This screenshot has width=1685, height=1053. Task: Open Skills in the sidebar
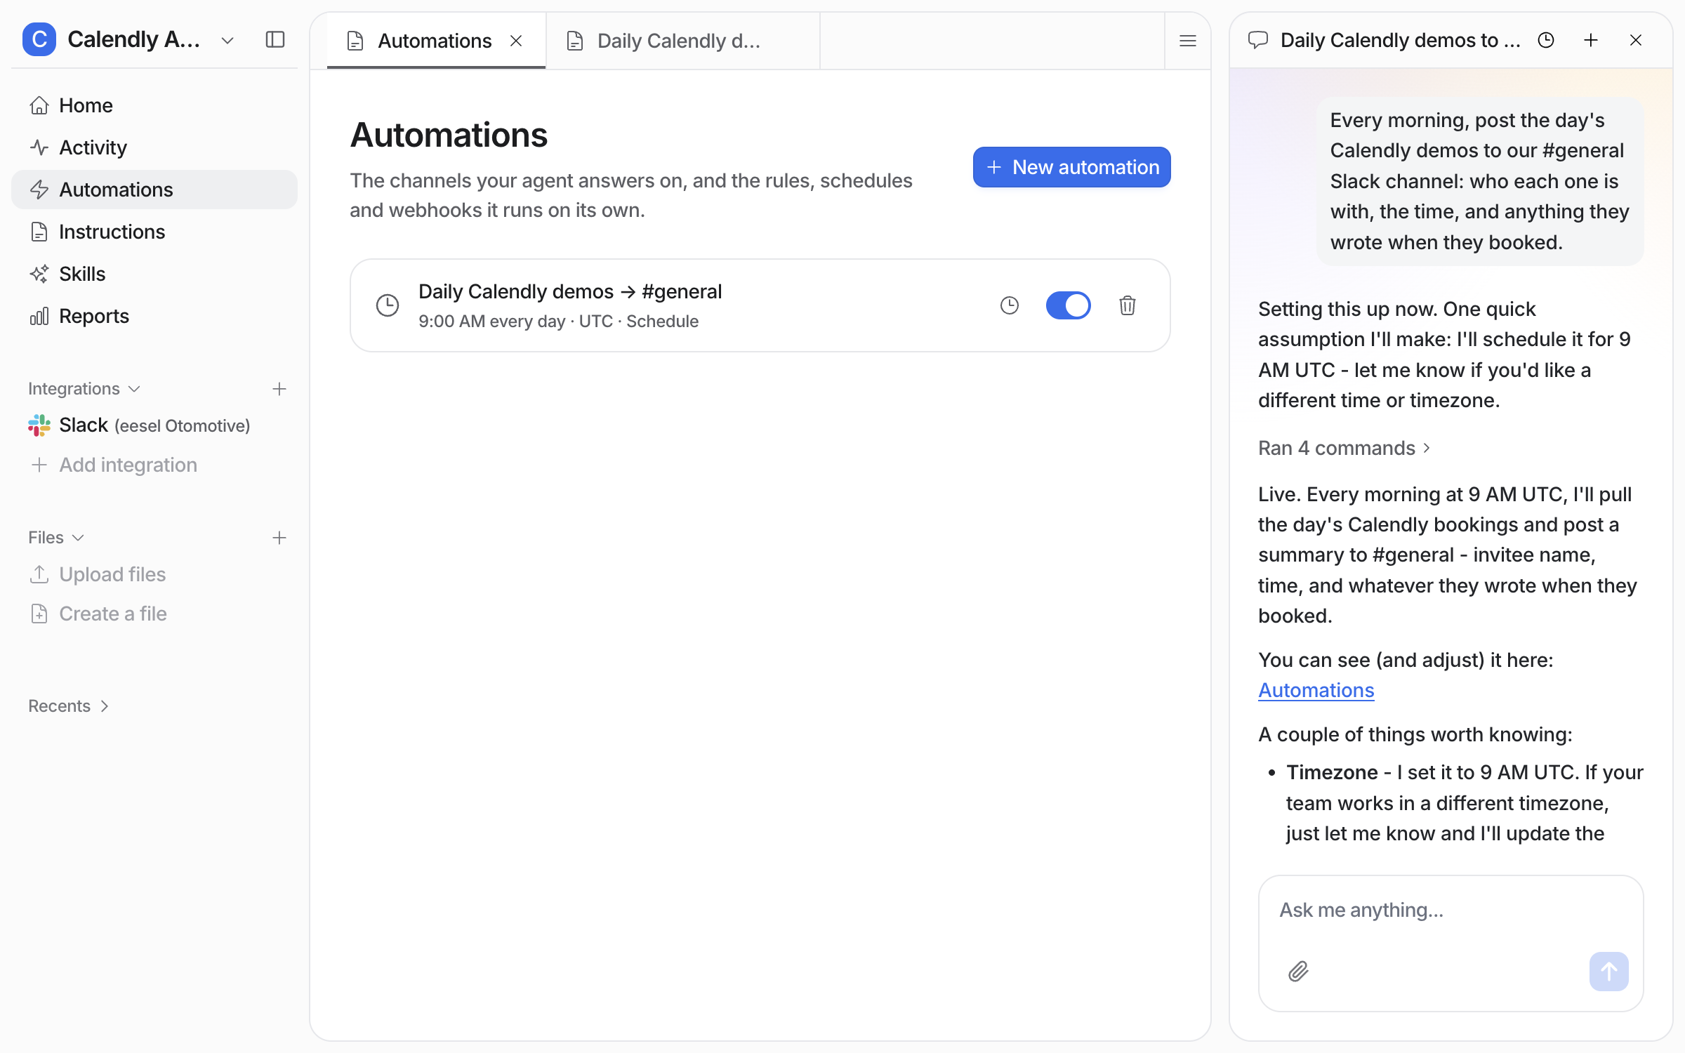tap(154, 274)
